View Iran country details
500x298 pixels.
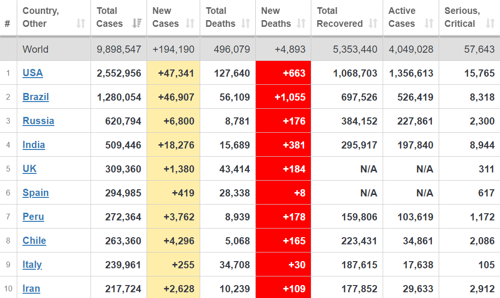pyautogui.click(x=31, y=288)
